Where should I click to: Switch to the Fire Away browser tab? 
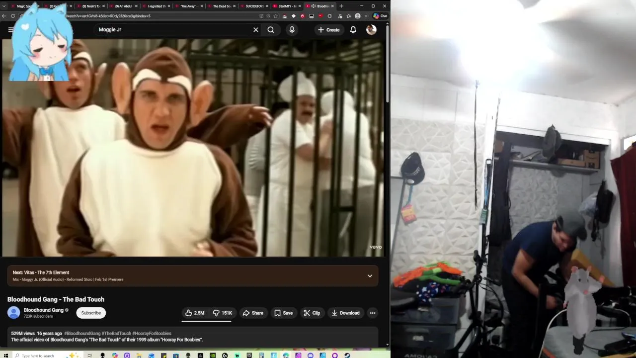coord(189,6)
